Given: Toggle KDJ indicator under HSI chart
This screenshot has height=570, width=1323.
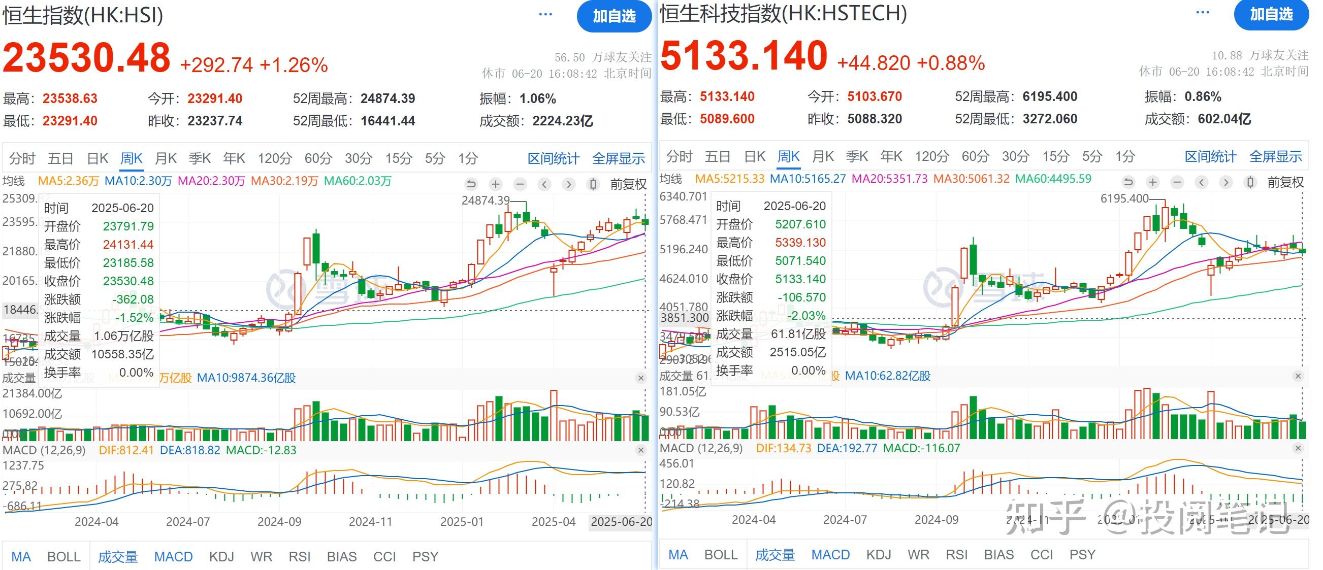Looking at the screenshot, I should pyautogui.click(x=221, y=557).
